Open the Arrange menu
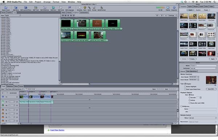Screen dimensions: 218x140 click(47, 2)
